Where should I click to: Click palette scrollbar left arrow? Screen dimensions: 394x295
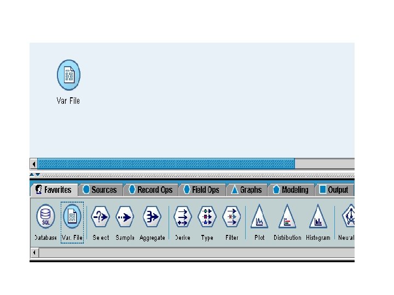tap(34, 252)
